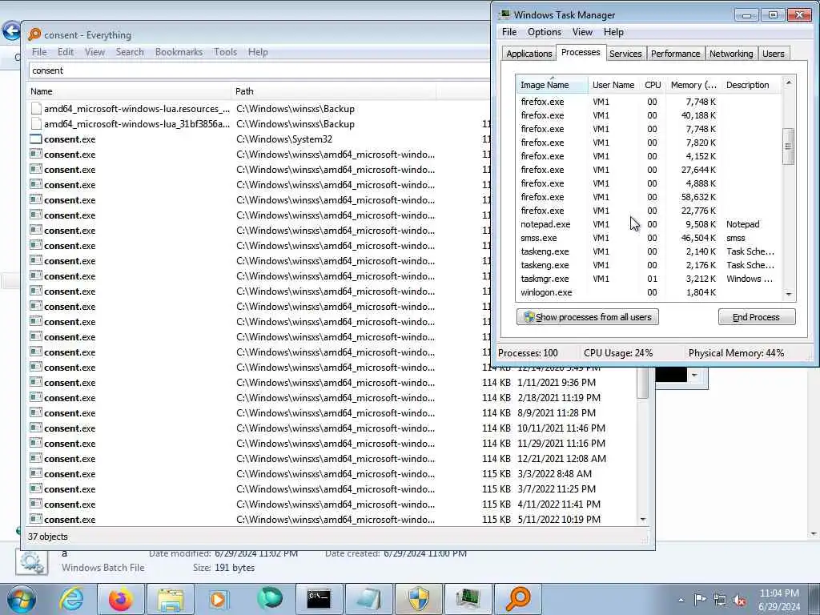Switch to the Processes tab

click(581, 52)
